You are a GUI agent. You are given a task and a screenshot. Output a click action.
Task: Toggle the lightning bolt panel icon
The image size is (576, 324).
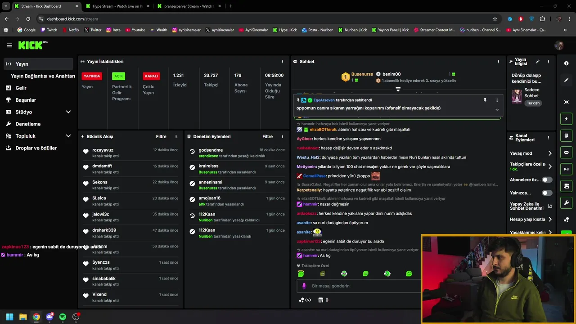[x=566, y=119]
